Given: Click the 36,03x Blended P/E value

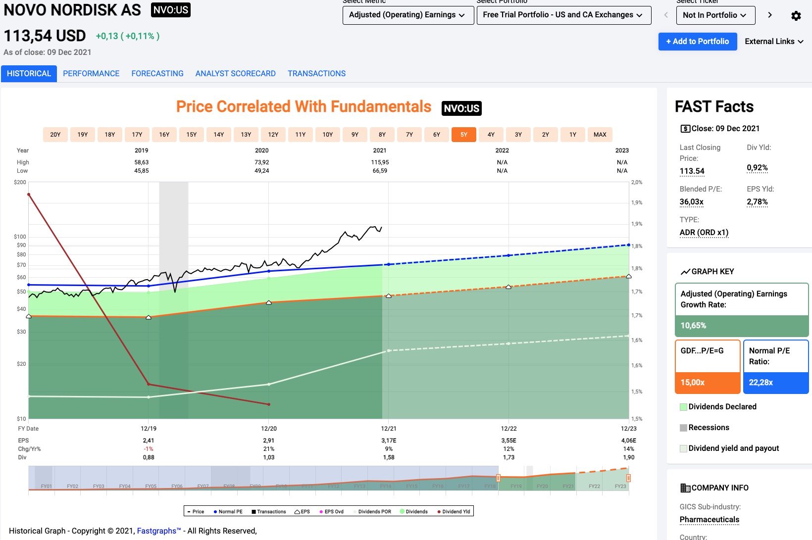Looking at the screenshot, I should (692, 202).
